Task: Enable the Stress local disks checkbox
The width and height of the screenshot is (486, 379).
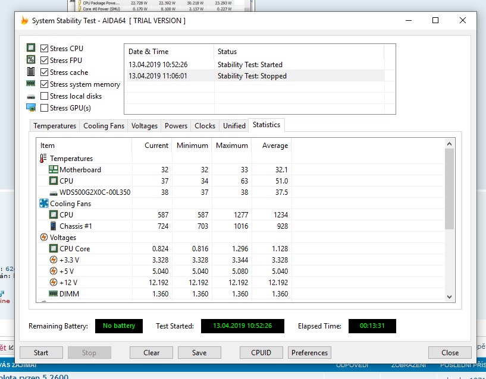Action: click(x=45, y=96)
